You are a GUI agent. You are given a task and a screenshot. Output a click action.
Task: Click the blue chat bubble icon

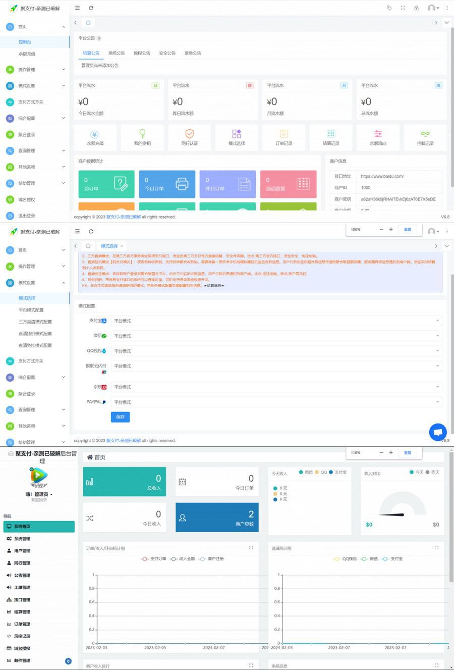point(437,432)
